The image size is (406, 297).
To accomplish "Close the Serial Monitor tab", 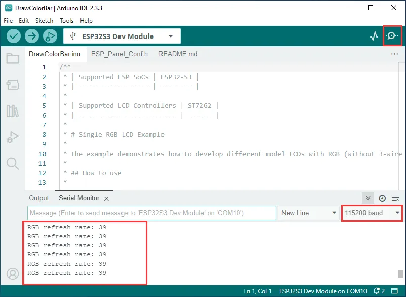I will [106, 198].
